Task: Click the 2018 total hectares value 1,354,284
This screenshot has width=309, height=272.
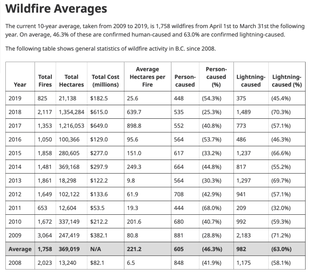Action: click(72, 112)
